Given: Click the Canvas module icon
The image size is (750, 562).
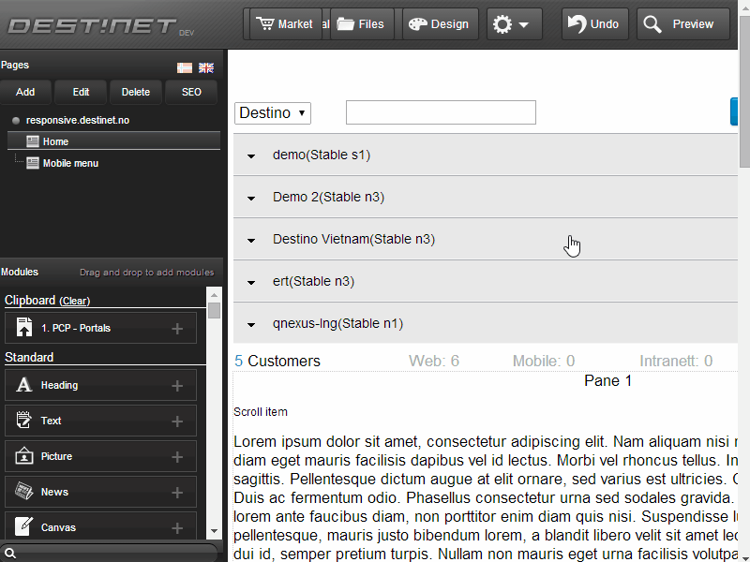Looking at the screenshot, I should 22,527.
